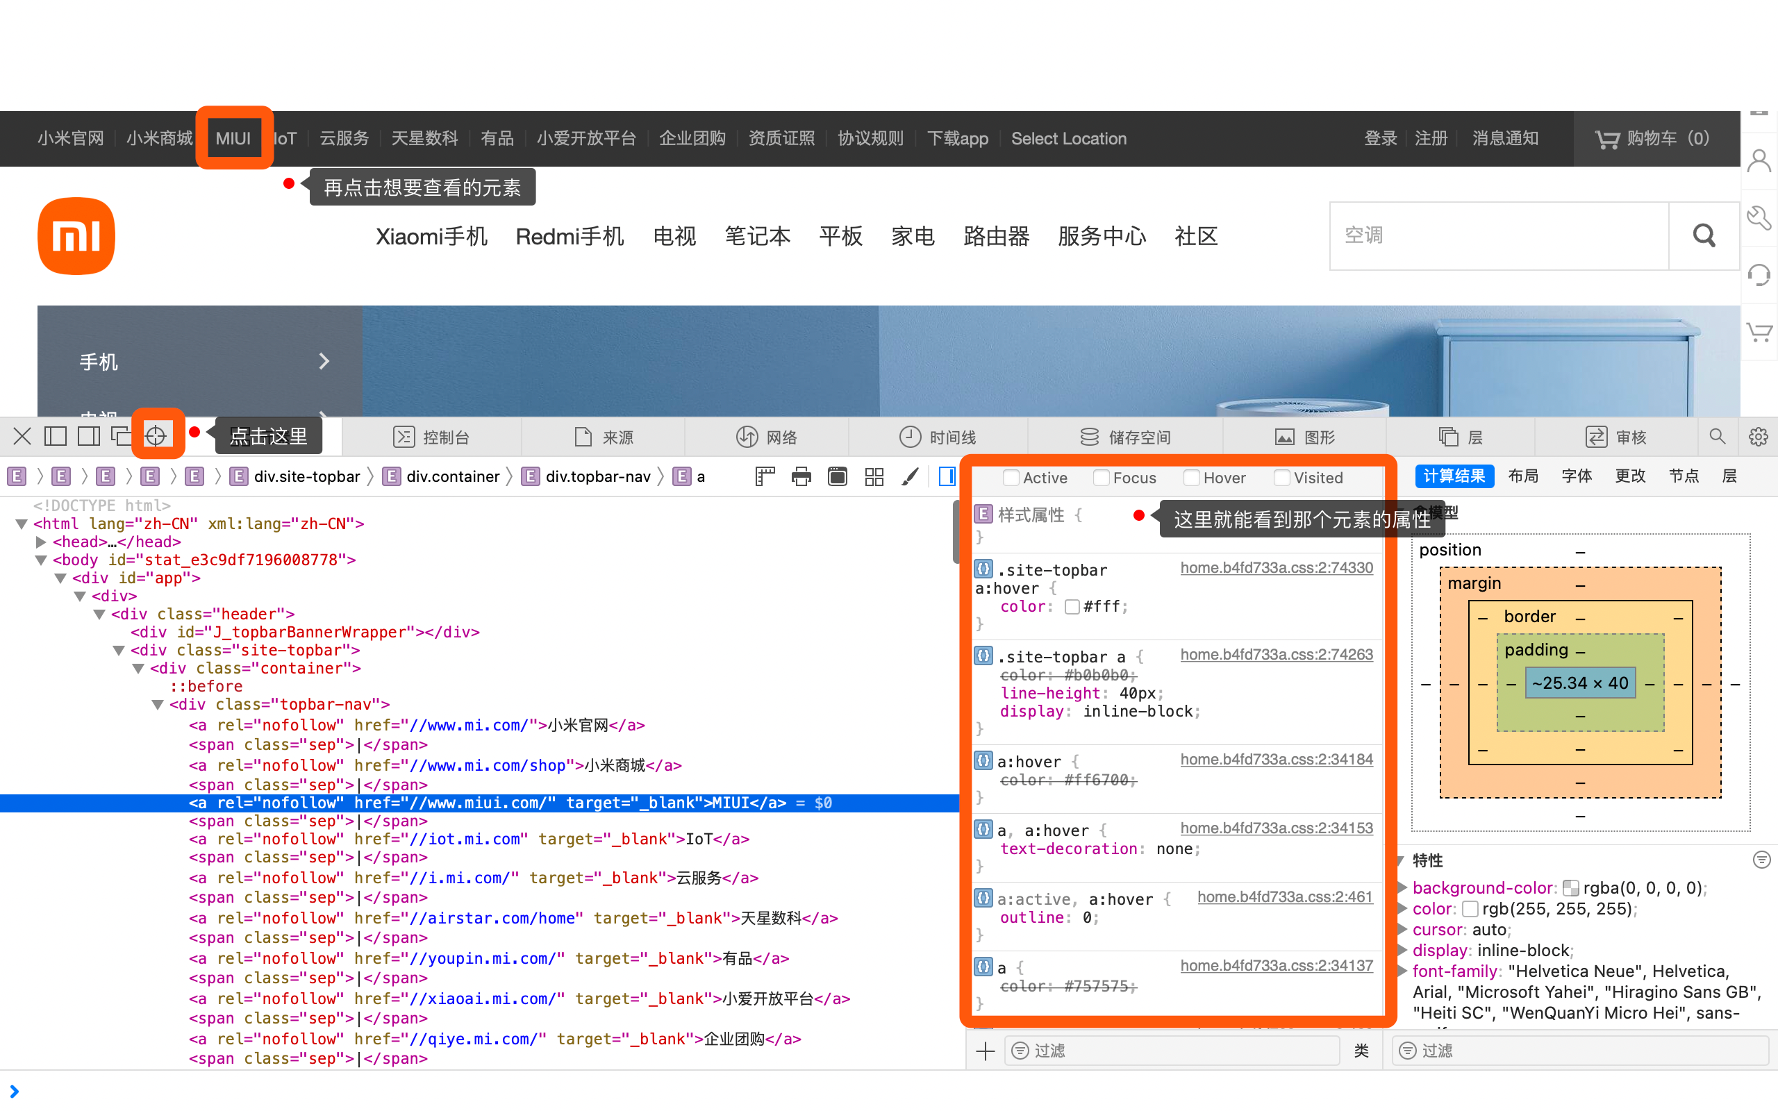Dock inspector to left side icon
The image size is (1778, 1111).
pos(56,437)
